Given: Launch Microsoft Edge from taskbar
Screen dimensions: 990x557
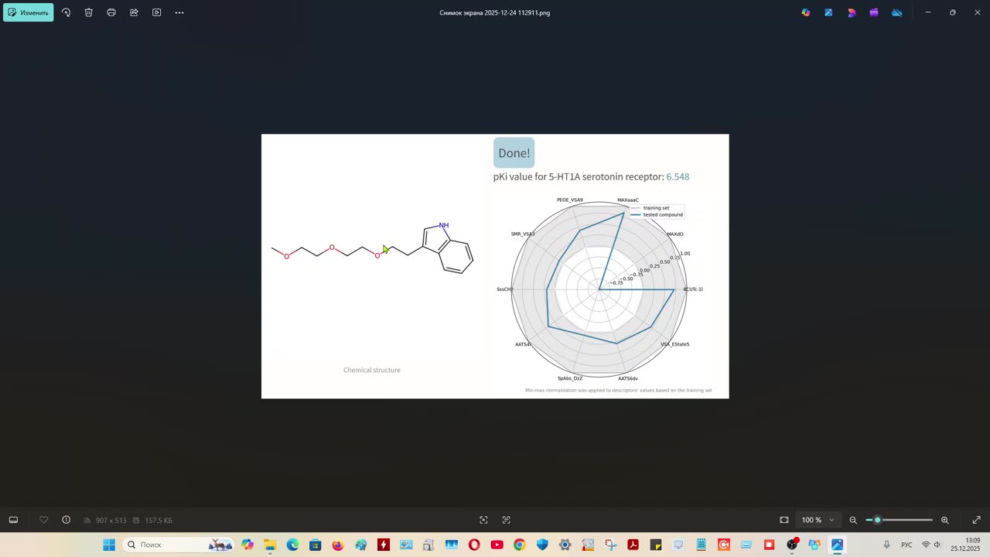Looking at the screenshot, I should [292, 545].
